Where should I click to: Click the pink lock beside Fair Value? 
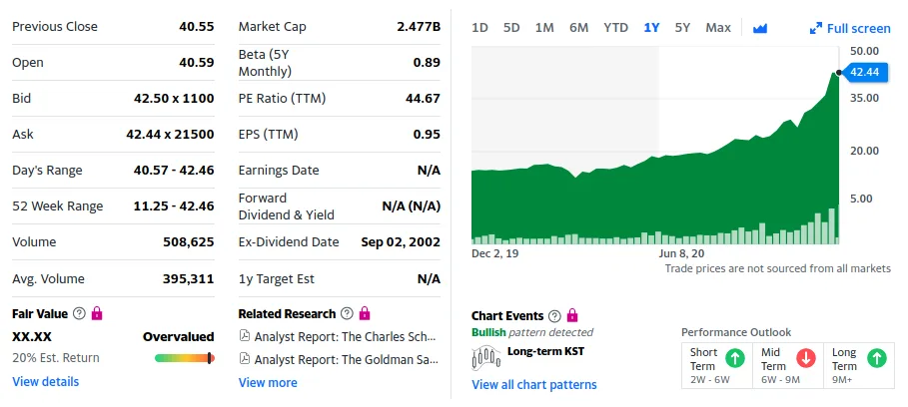coord(97,313)
